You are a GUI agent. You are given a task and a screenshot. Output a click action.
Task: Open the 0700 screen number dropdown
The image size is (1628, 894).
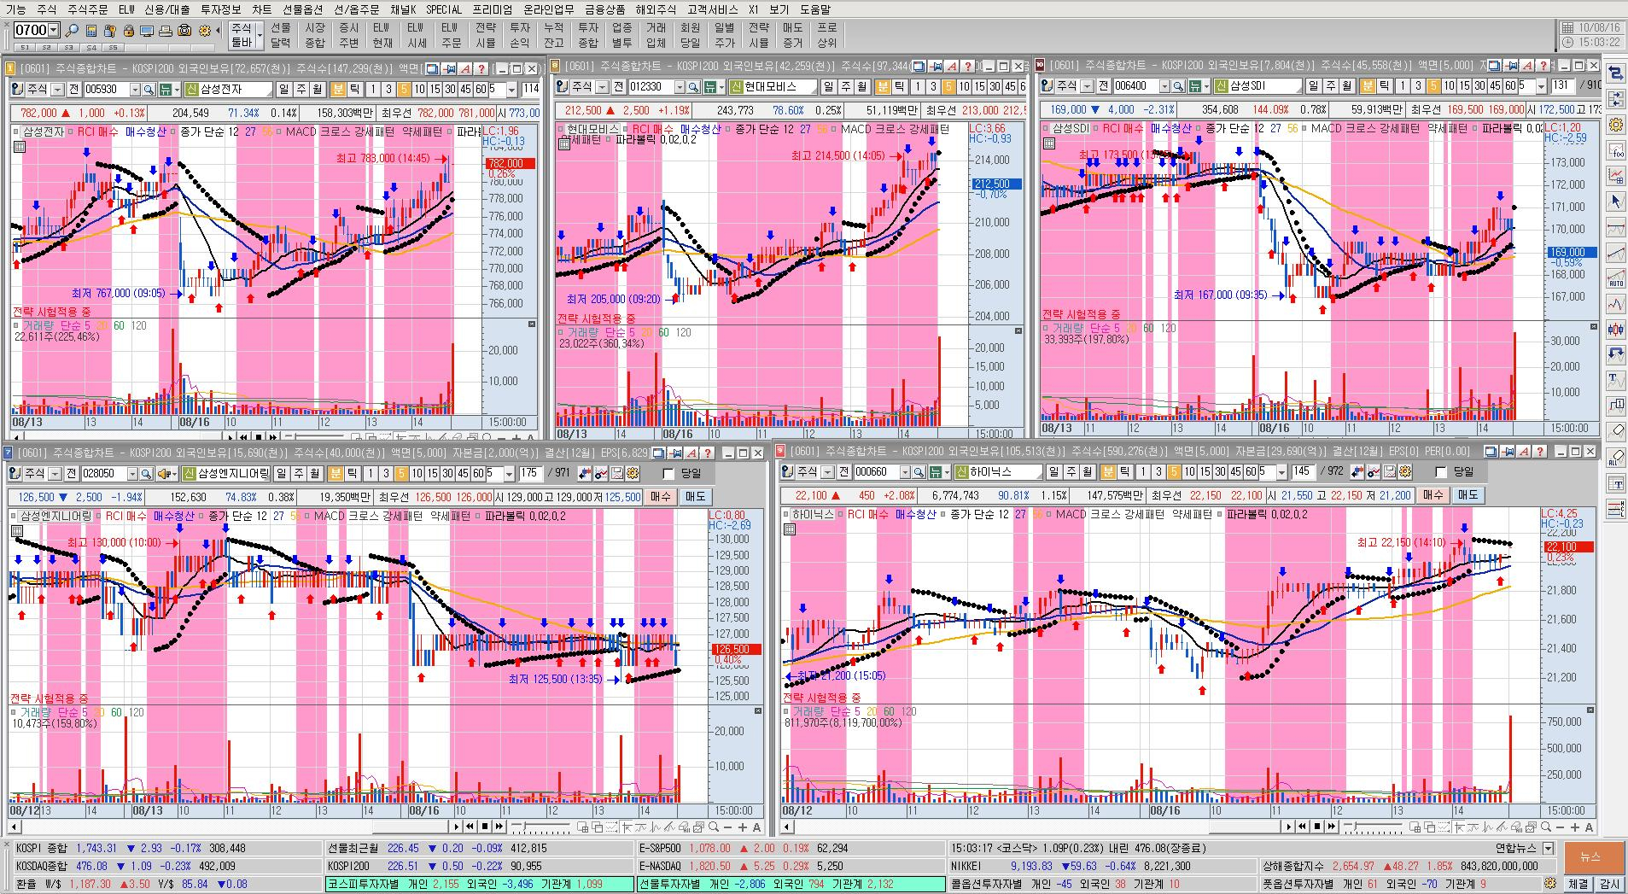(x=54, y=31)
